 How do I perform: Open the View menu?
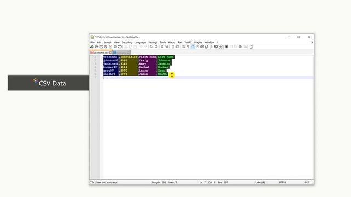point(116,42)
